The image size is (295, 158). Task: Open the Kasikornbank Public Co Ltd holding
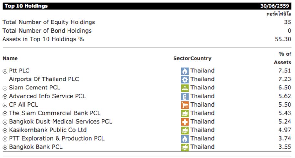(47, 130)
